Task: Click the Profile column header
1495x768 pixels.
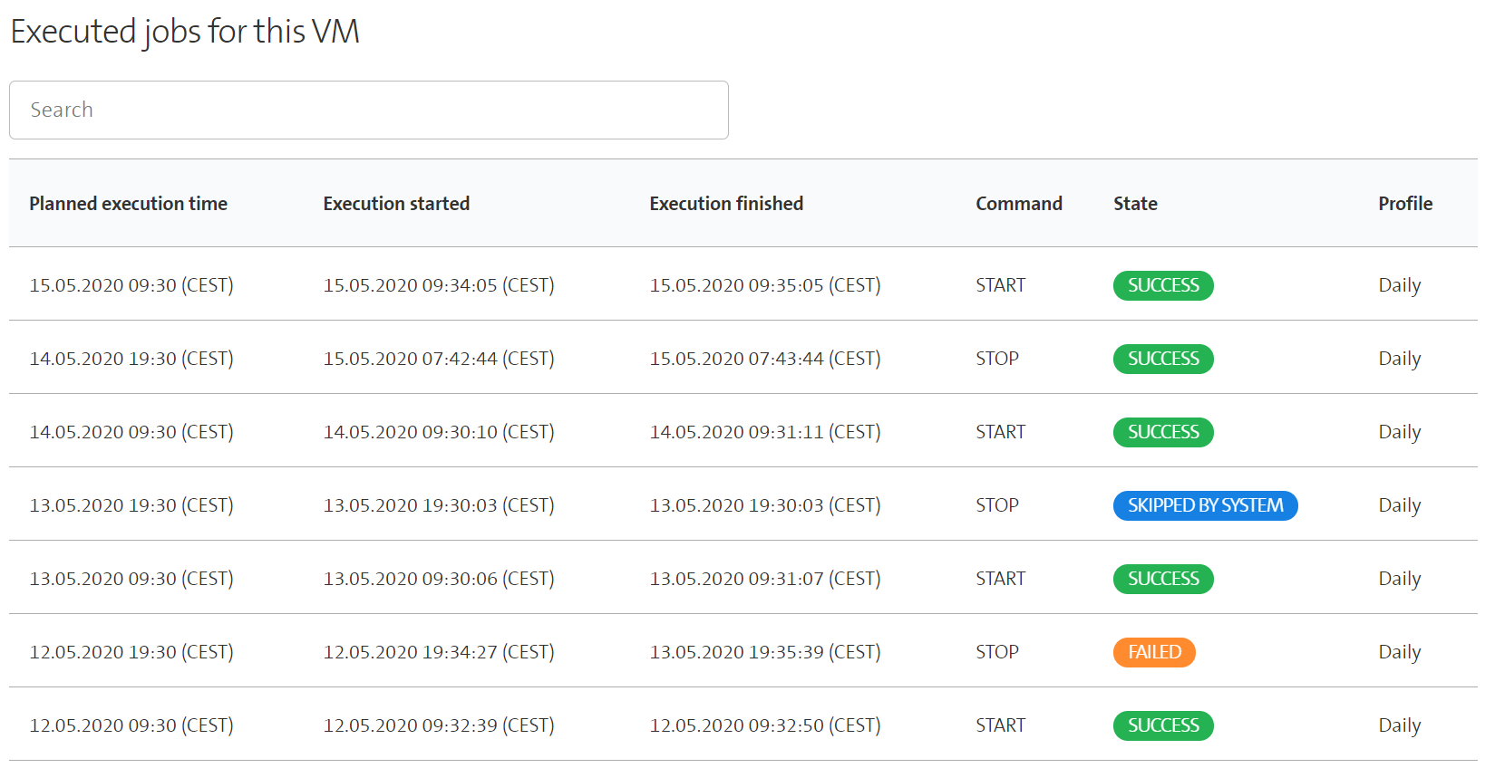Action: tap(1404, 204)
